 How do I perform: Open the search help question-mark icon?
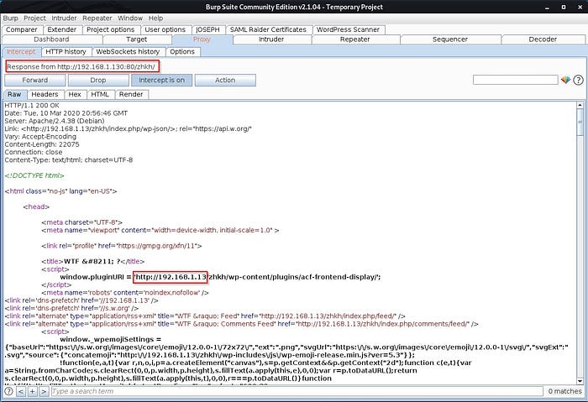(x=9, y=391)
